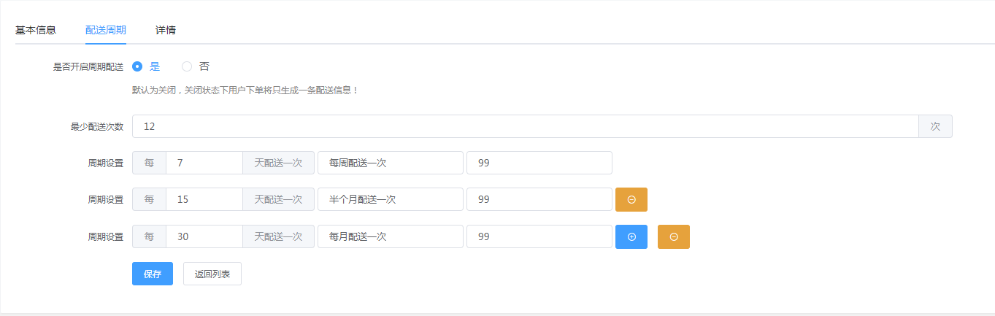Edit the day interval field showing 7

click(204, 163)
